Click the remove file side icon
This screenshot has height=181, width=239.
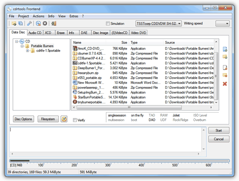coord(225,68)
